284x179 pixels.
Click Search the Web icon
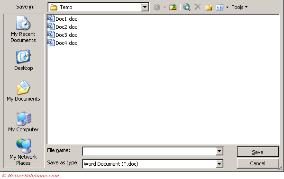tap(186, 7)
